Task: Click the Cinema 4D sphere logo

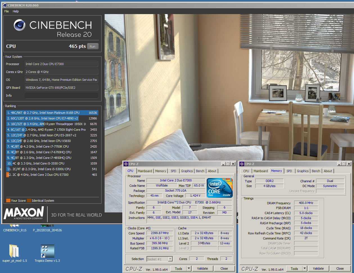Action: click(x=20, y=25)
